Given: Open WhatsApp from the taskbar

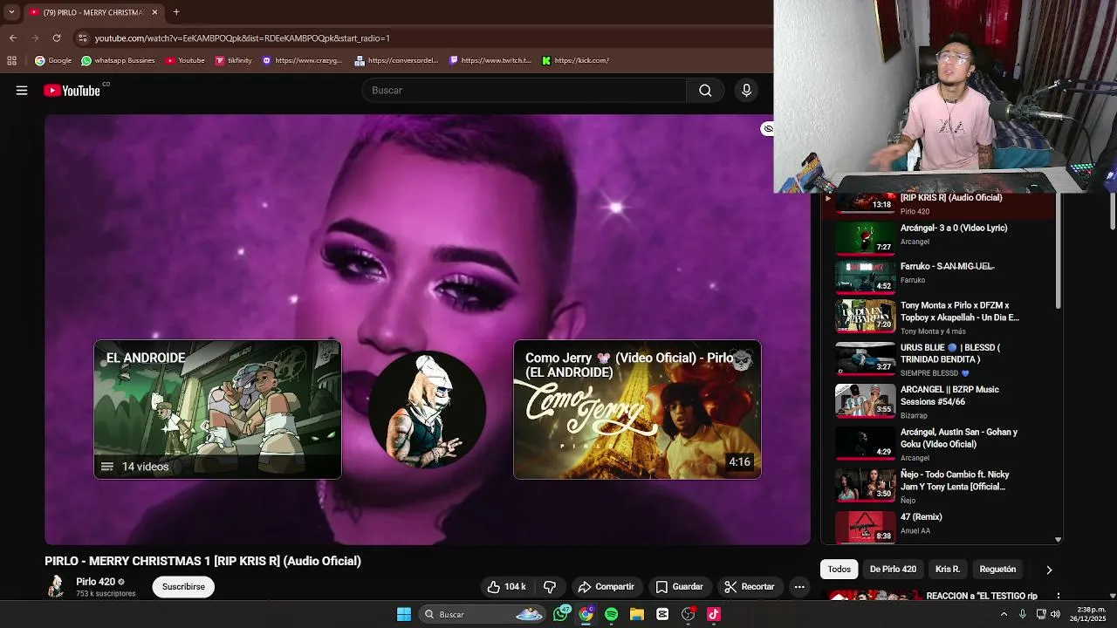Looking at the screenshot, I should tap(561, 614).
